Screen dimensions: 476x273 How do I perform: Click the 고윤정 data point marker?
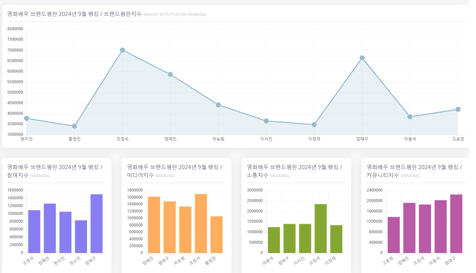click(458, 109)
